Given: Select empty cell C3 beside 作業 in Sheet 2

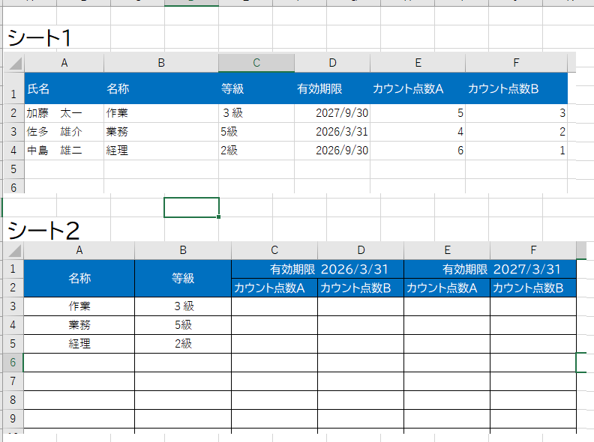Looking at the screenshot, I should (274, 306).
